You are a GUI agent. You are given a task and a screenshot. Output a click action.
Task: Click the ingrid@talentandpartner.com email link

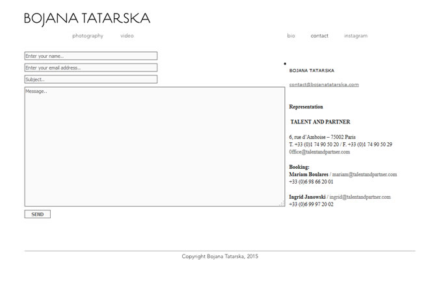point(360,197)
